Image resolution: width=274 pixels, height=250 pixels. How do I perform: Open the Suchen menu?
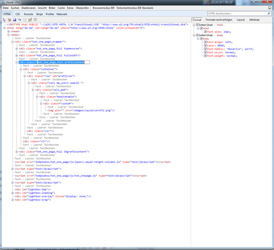pos(15,8)
